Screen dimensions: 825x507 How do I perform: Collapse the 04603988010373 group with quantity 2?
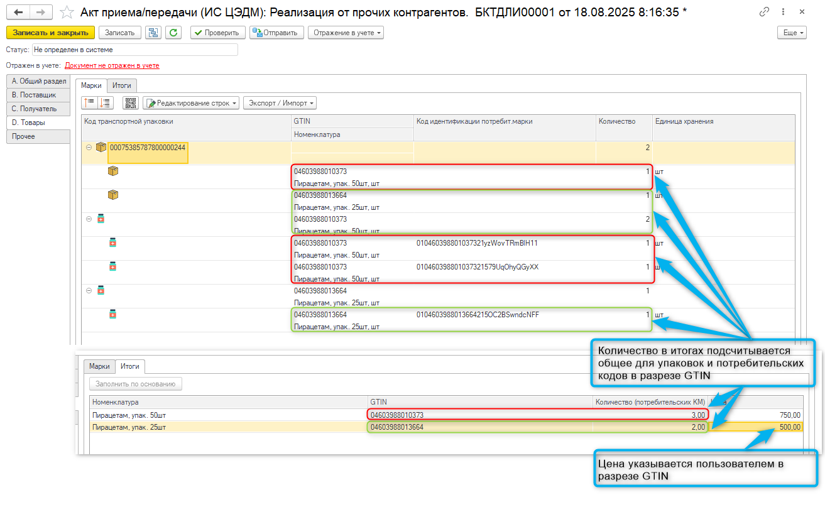pos(89,219)
